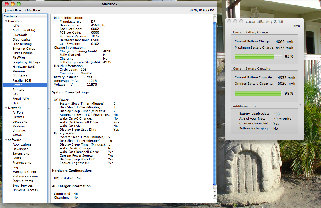Open Ethernet Cards entry

pos(24,49)
